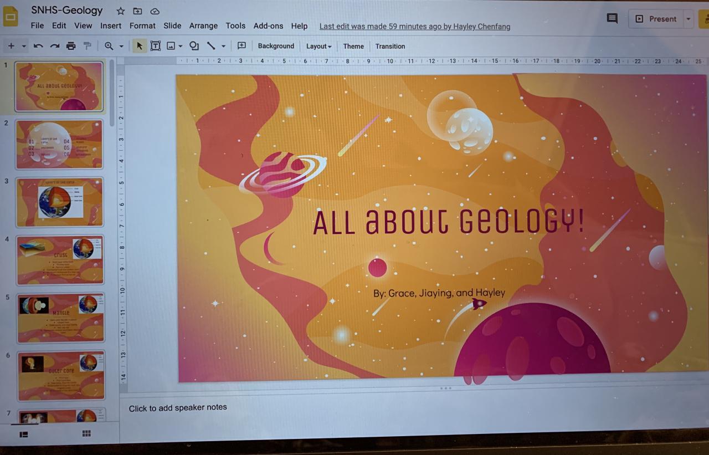Image resolution: width=709 pixels, height=455 pixels.
Task: Select the Paint format roller icon
Action: tap(87, 46)
